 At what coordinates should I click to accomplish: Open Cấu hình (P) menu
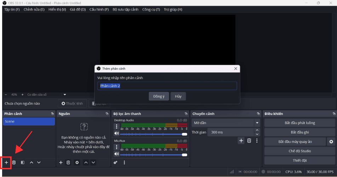point(99,10)
